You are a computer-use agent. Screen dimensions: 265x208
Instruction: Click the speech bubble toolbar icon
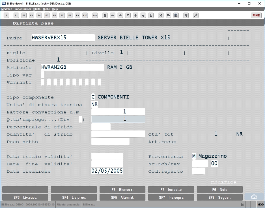pyautogui.click(x=186, y=15)
